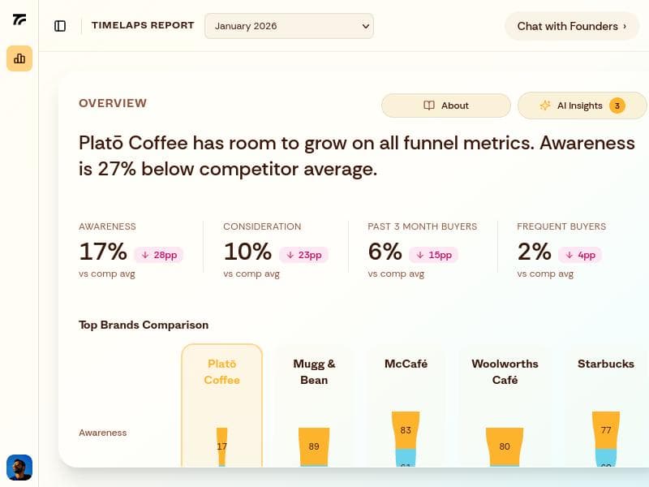Click the Frequent Buyers 4pp badge
This screenshot has width=649, height=487.
579,255
